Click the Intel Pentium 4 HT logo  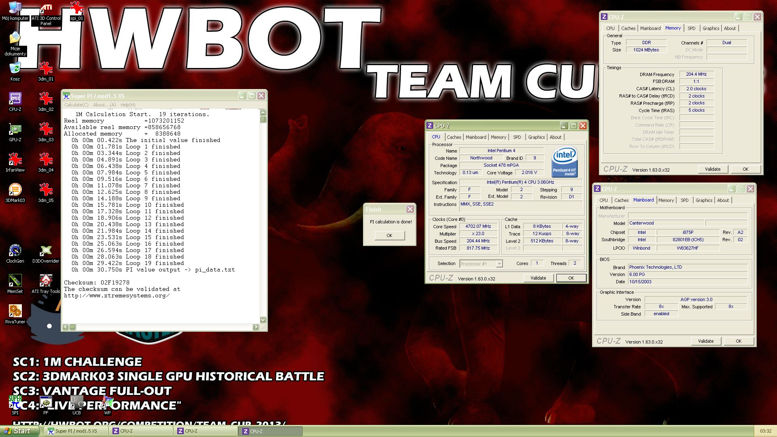pyautogui.click(x=565, y=162)
